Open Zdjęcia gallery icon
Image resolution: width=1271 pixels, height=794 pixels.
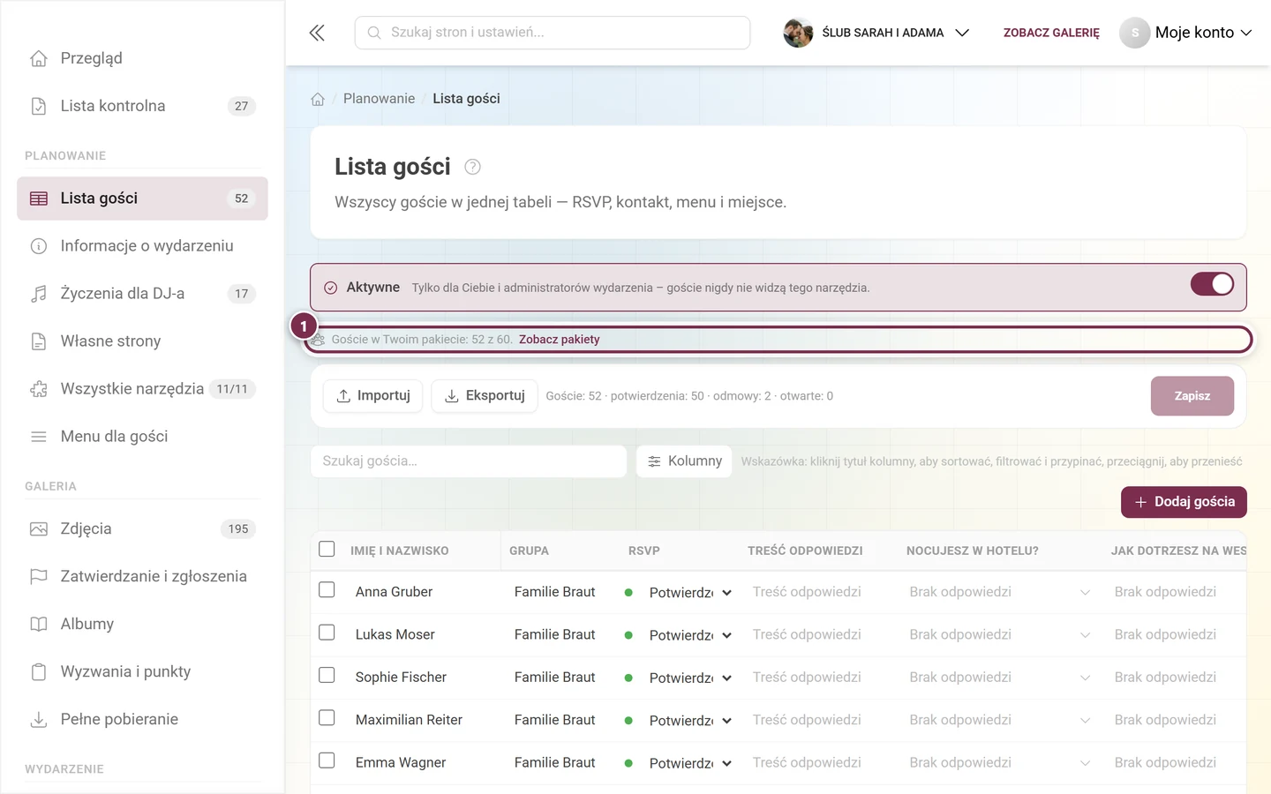pos(39,528)
